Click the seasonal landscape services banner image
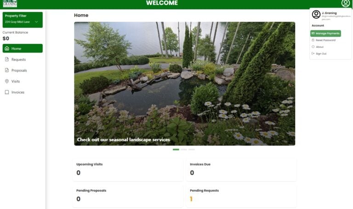 (x=185, y=83)
